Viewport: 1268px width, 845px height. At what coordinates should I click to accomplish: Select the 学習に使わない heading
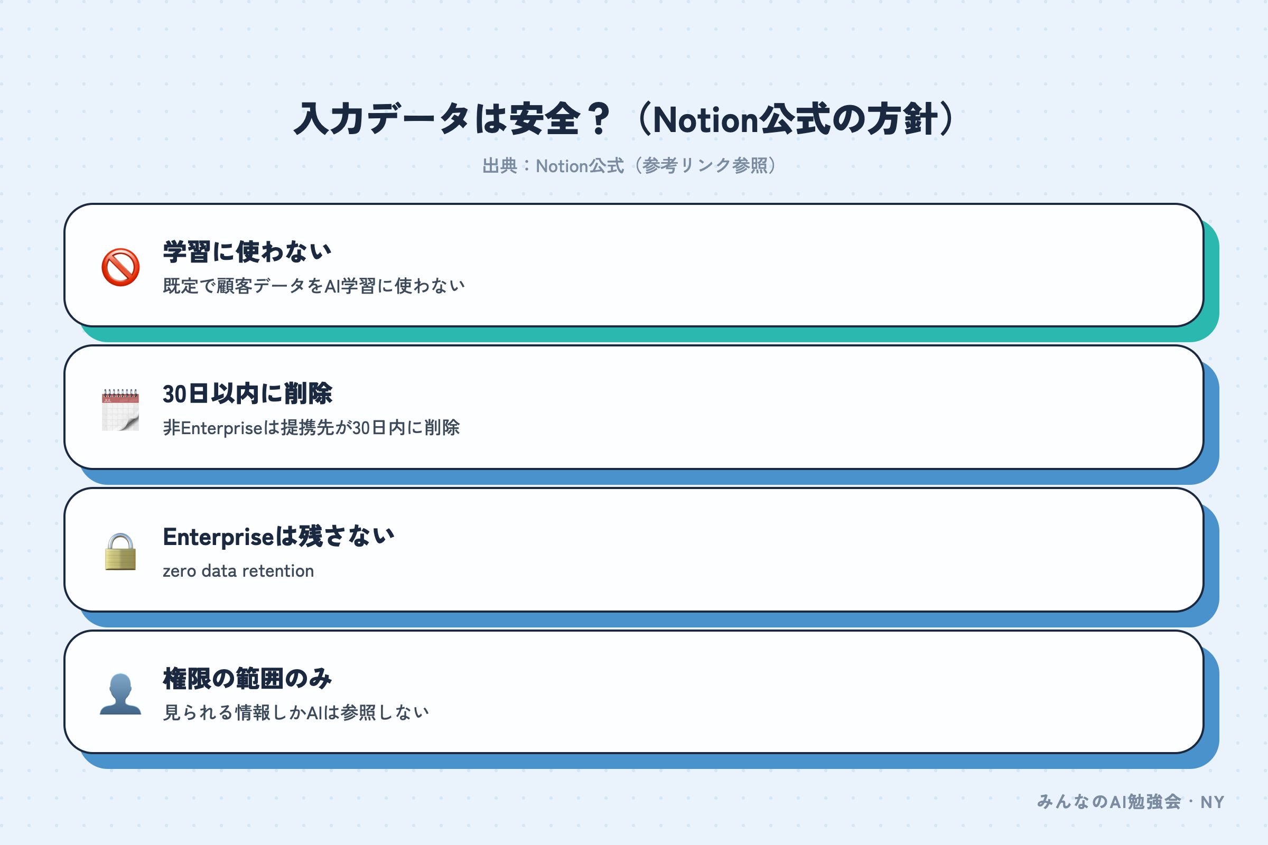pos(247,252)
